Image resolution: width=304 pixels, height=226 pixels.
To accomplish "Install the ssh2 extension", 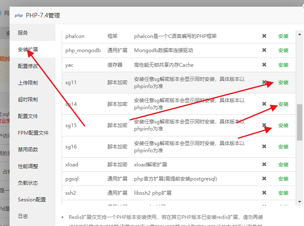I will (283, 193).
